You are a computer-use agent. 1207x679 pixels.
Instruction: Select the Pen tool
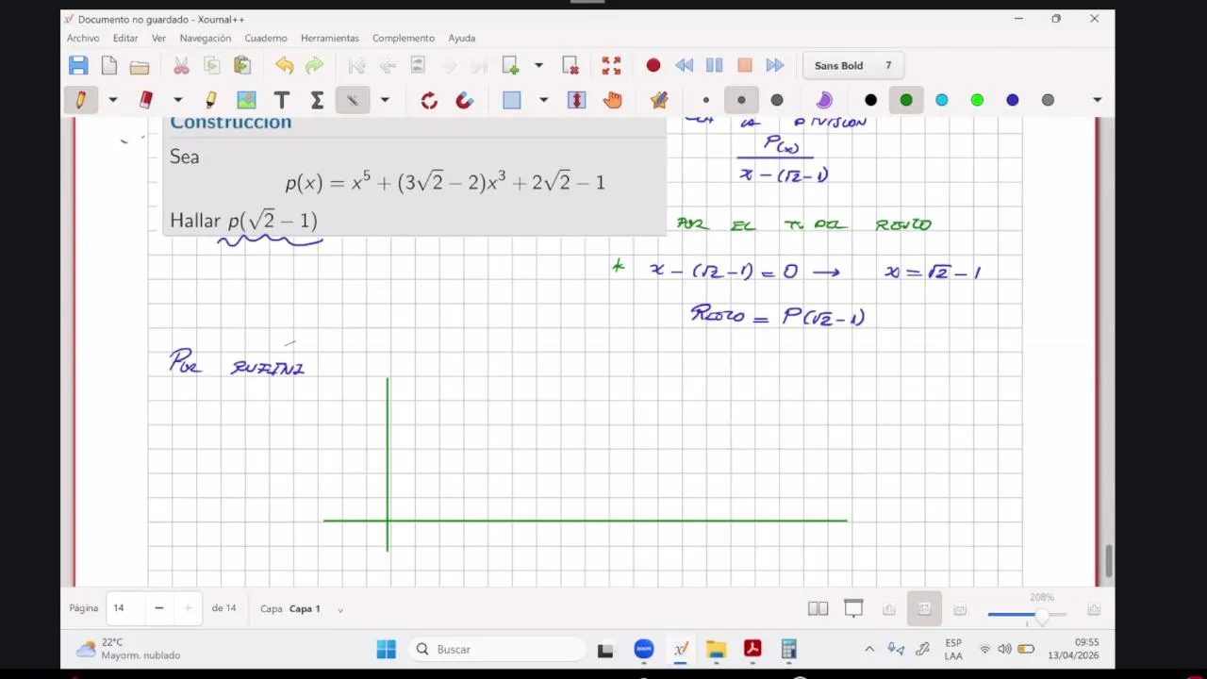tap(81, 100)
